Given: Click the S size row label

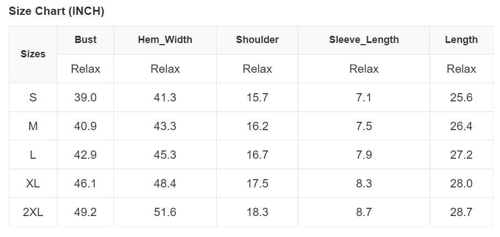Looking at the screenshot, I should click(x=33, y=98).
